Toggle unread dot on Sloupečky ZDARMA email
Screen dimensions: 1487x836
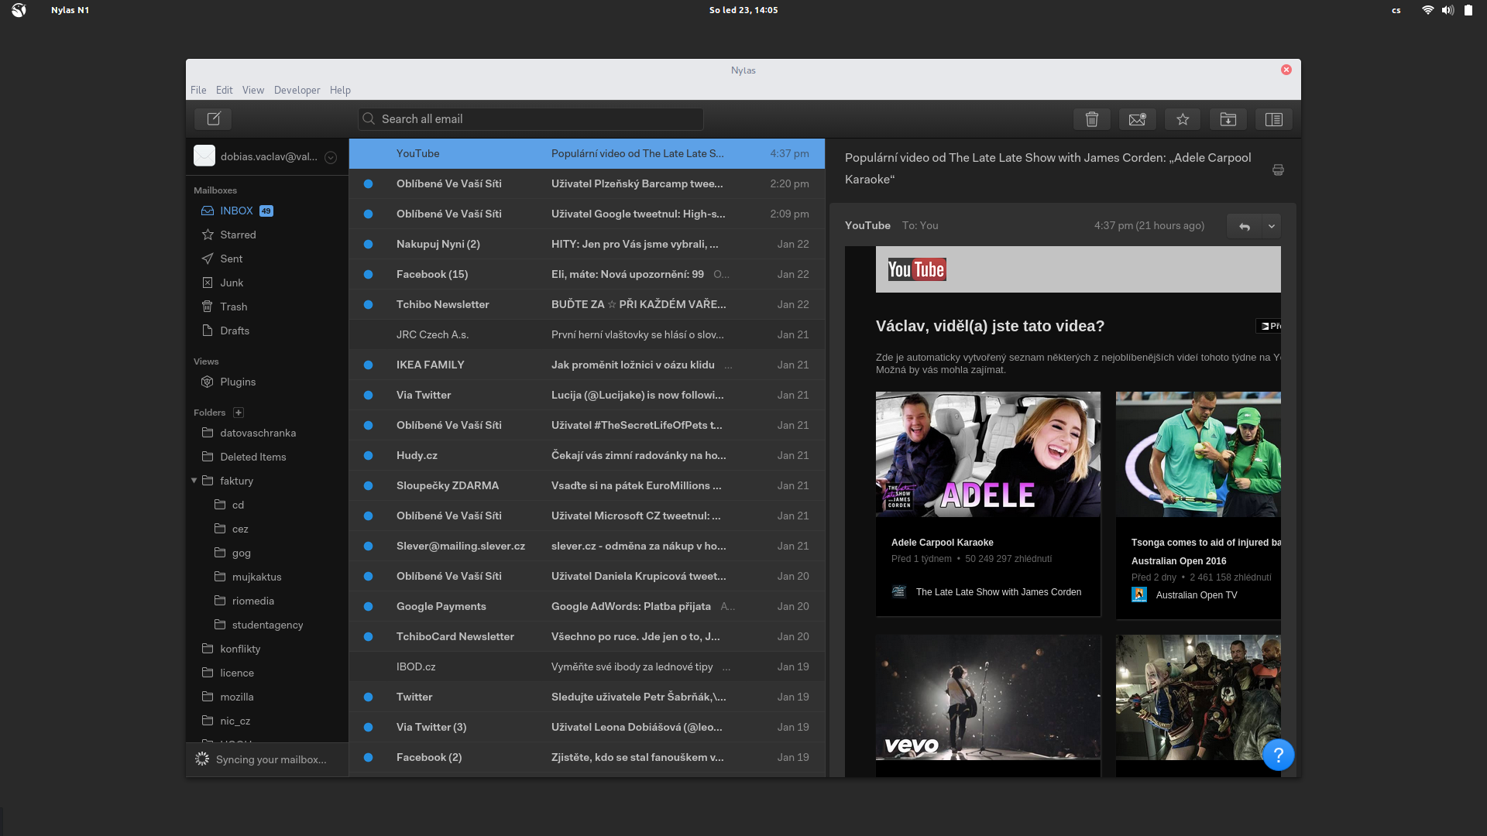pos(369,486)
